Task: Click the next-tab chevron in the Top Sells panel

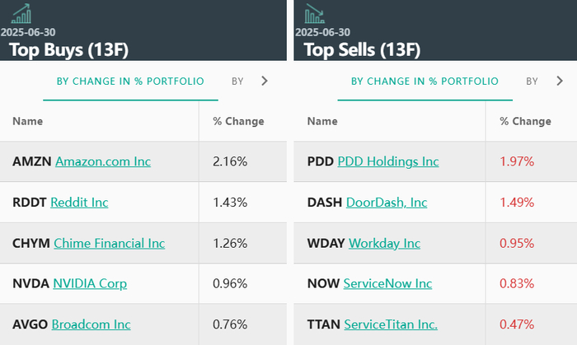Action: click(559, 81)
